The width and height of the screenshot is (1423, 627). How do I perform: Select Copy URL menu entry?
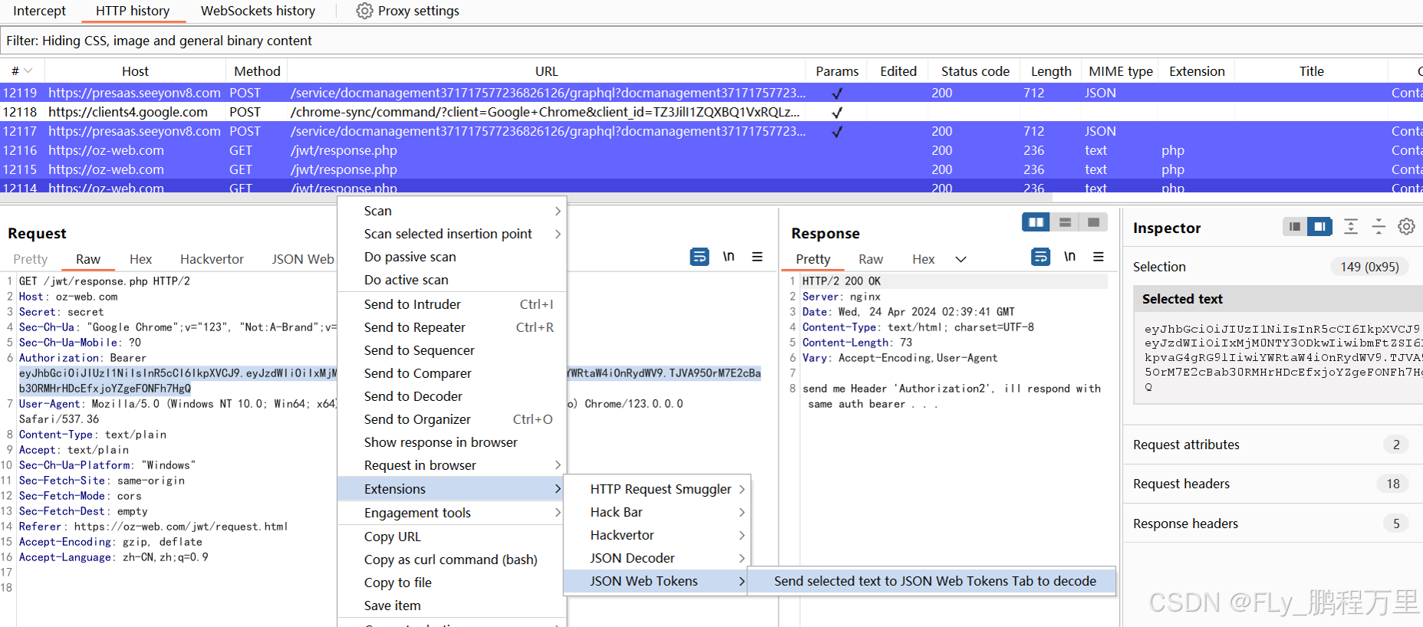pyautogui.click(x=452, y=537)
